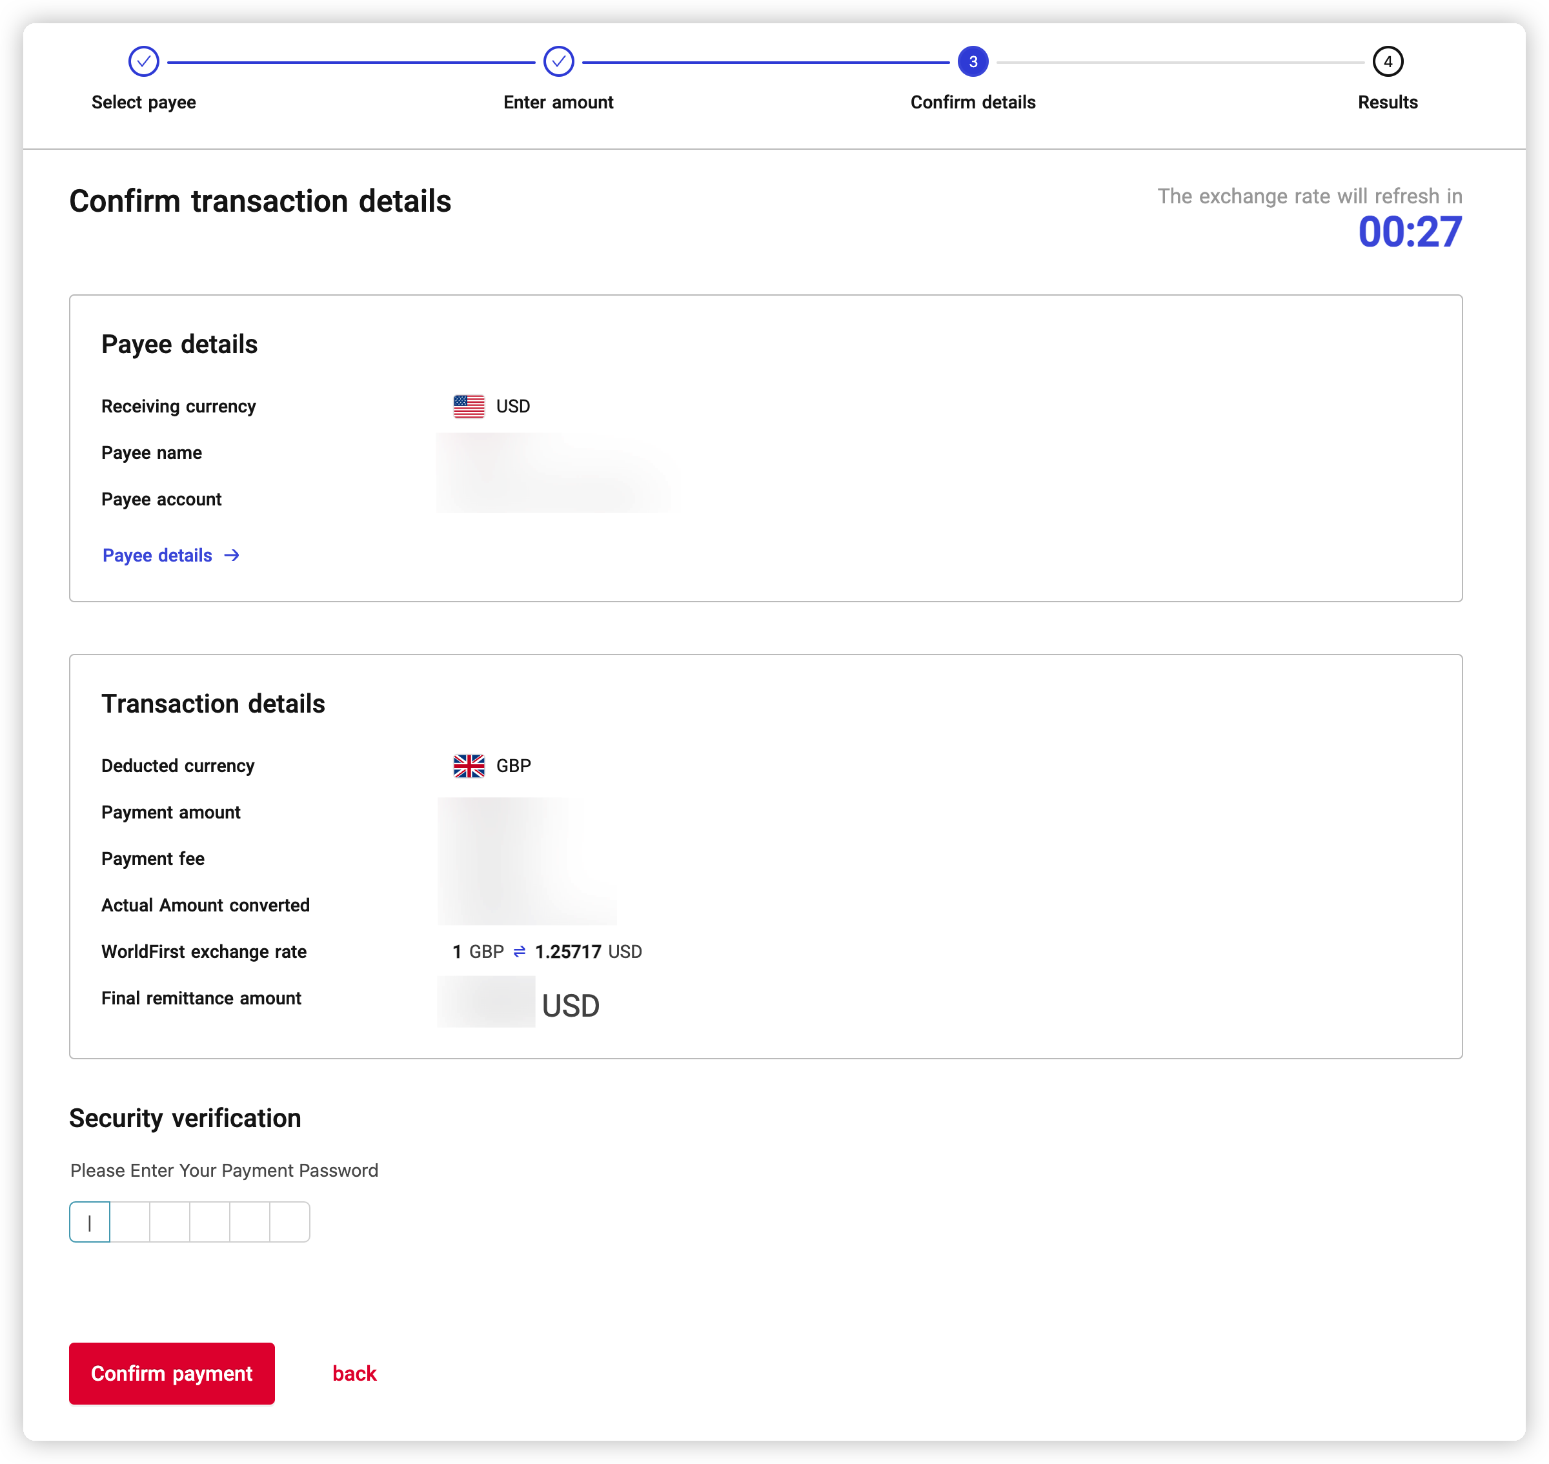Image resolution: width=1549 pixels, height=1464 pixels.
Task: Click the arrow next to Payee details link
Action: (232, 556)
